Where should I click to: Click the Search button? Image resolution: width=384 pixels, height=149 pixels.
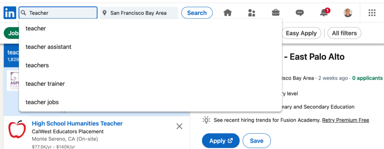(x=197, y=13)
